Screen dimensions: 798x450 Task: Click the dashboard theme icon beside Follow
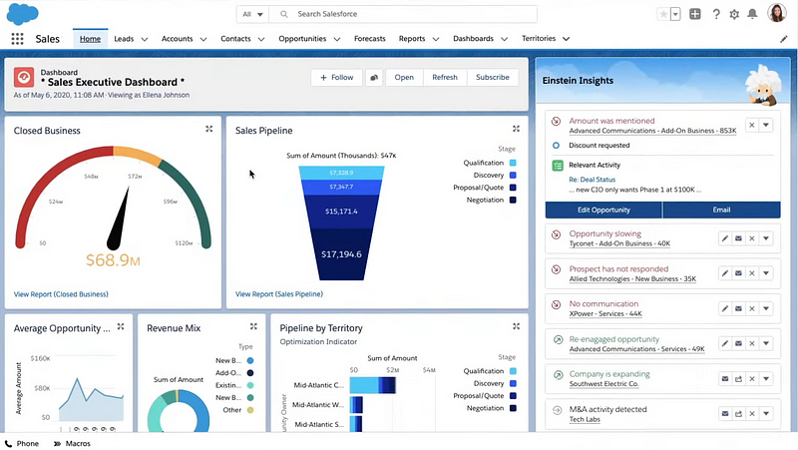coord(374,78)
